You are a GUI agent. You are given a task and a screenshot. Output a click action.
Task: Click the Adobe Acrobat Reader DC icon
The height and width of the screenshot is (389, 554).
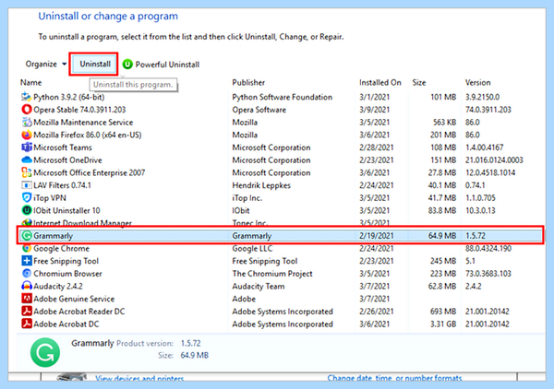tap(27, 311)
